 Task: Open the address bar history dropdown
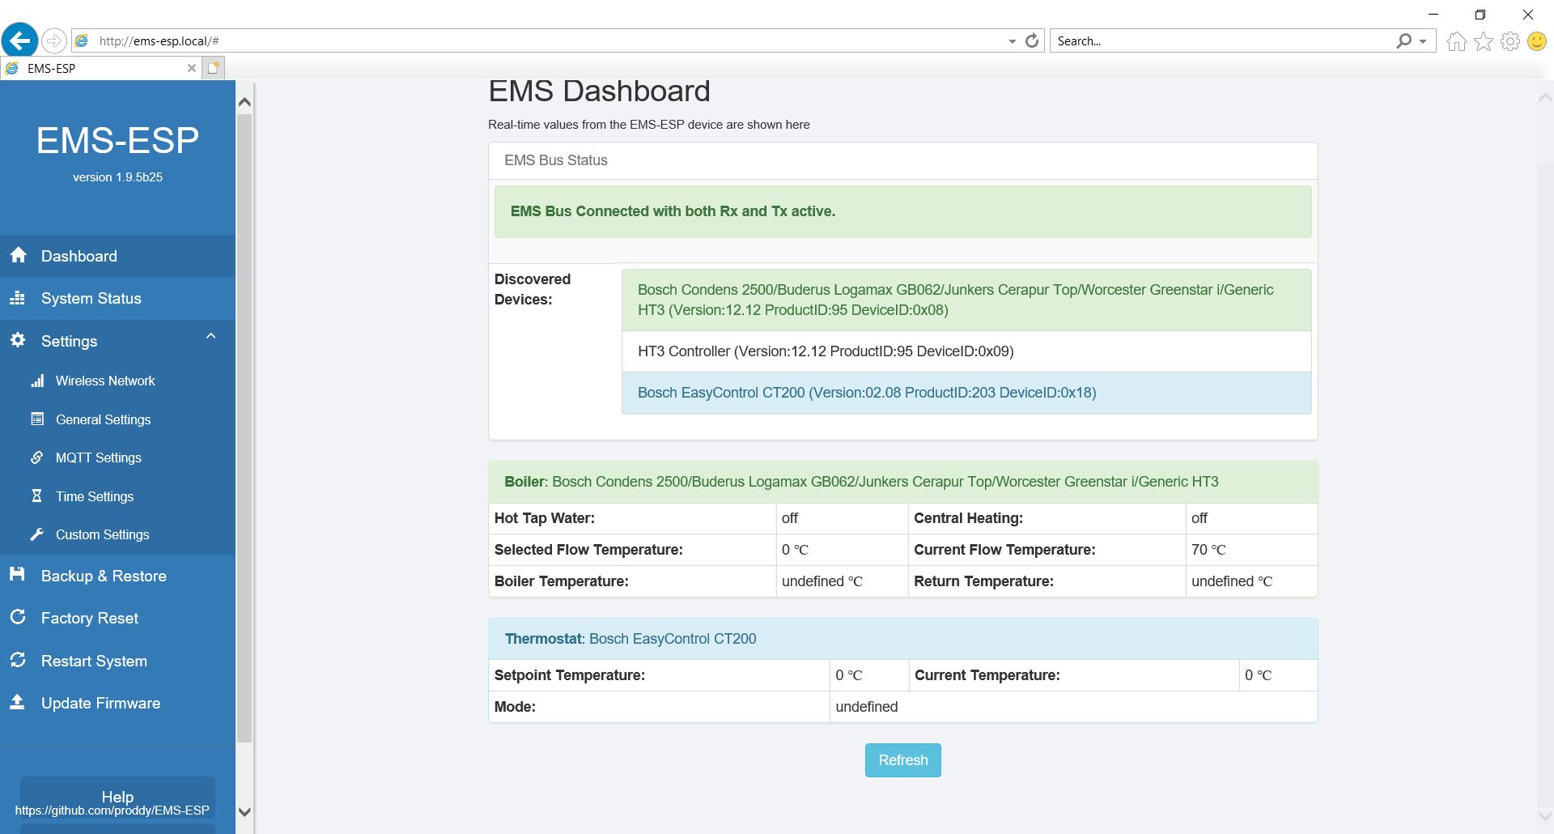pyautogui.click(x=1013, y=41)
